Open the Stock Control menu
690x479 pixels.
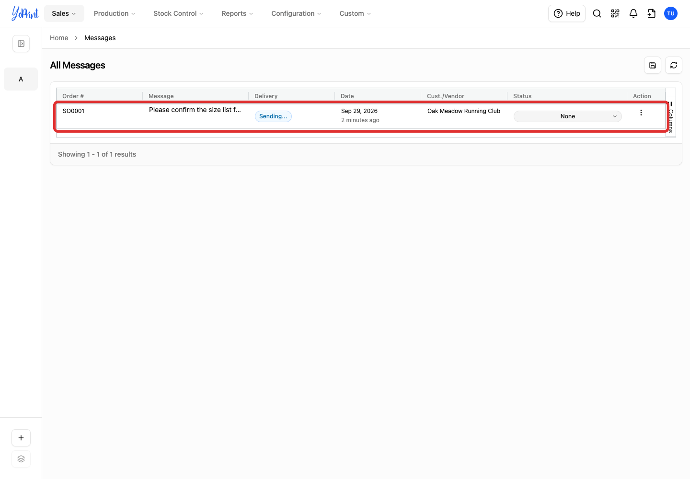point(178,13)
